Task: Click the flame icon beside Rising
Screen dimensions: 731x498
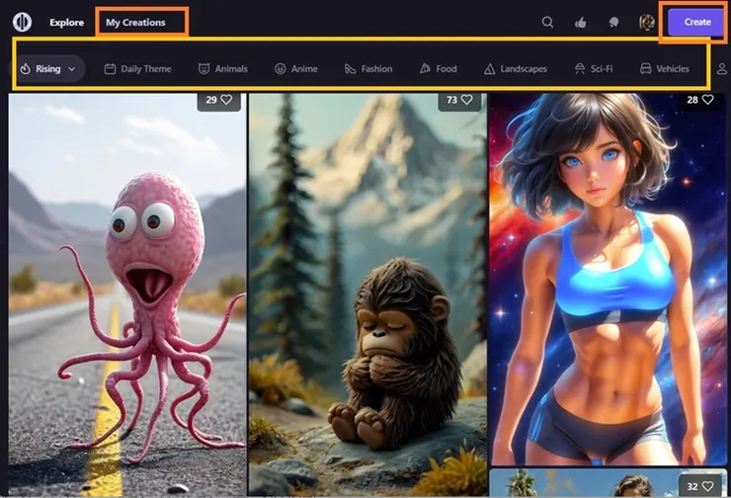Action: click(25, 69)
